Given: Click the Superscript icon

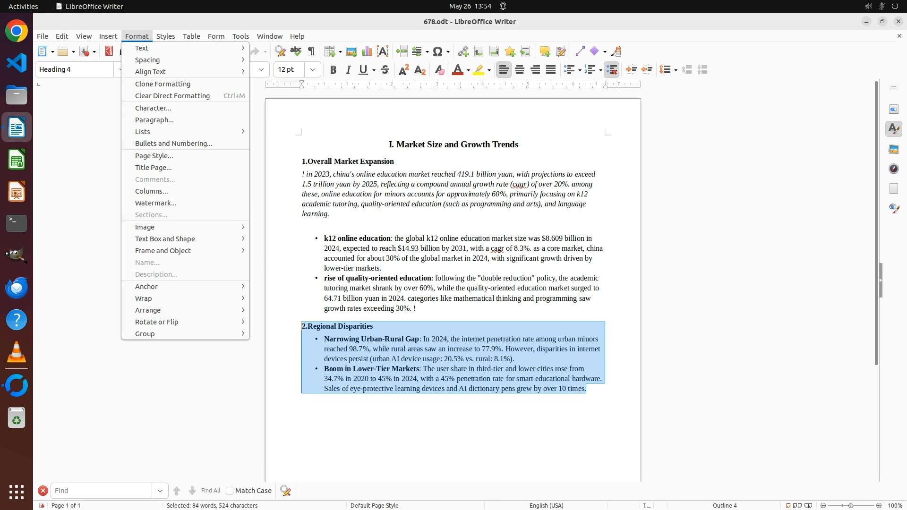Looking at the screenshot, I should (x=404, y=70).
